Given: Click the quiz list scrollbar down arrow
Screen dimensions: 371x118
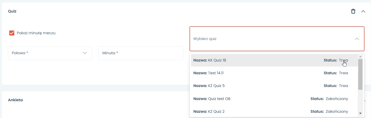Looking at the screenshot, I should coord(360,113).
